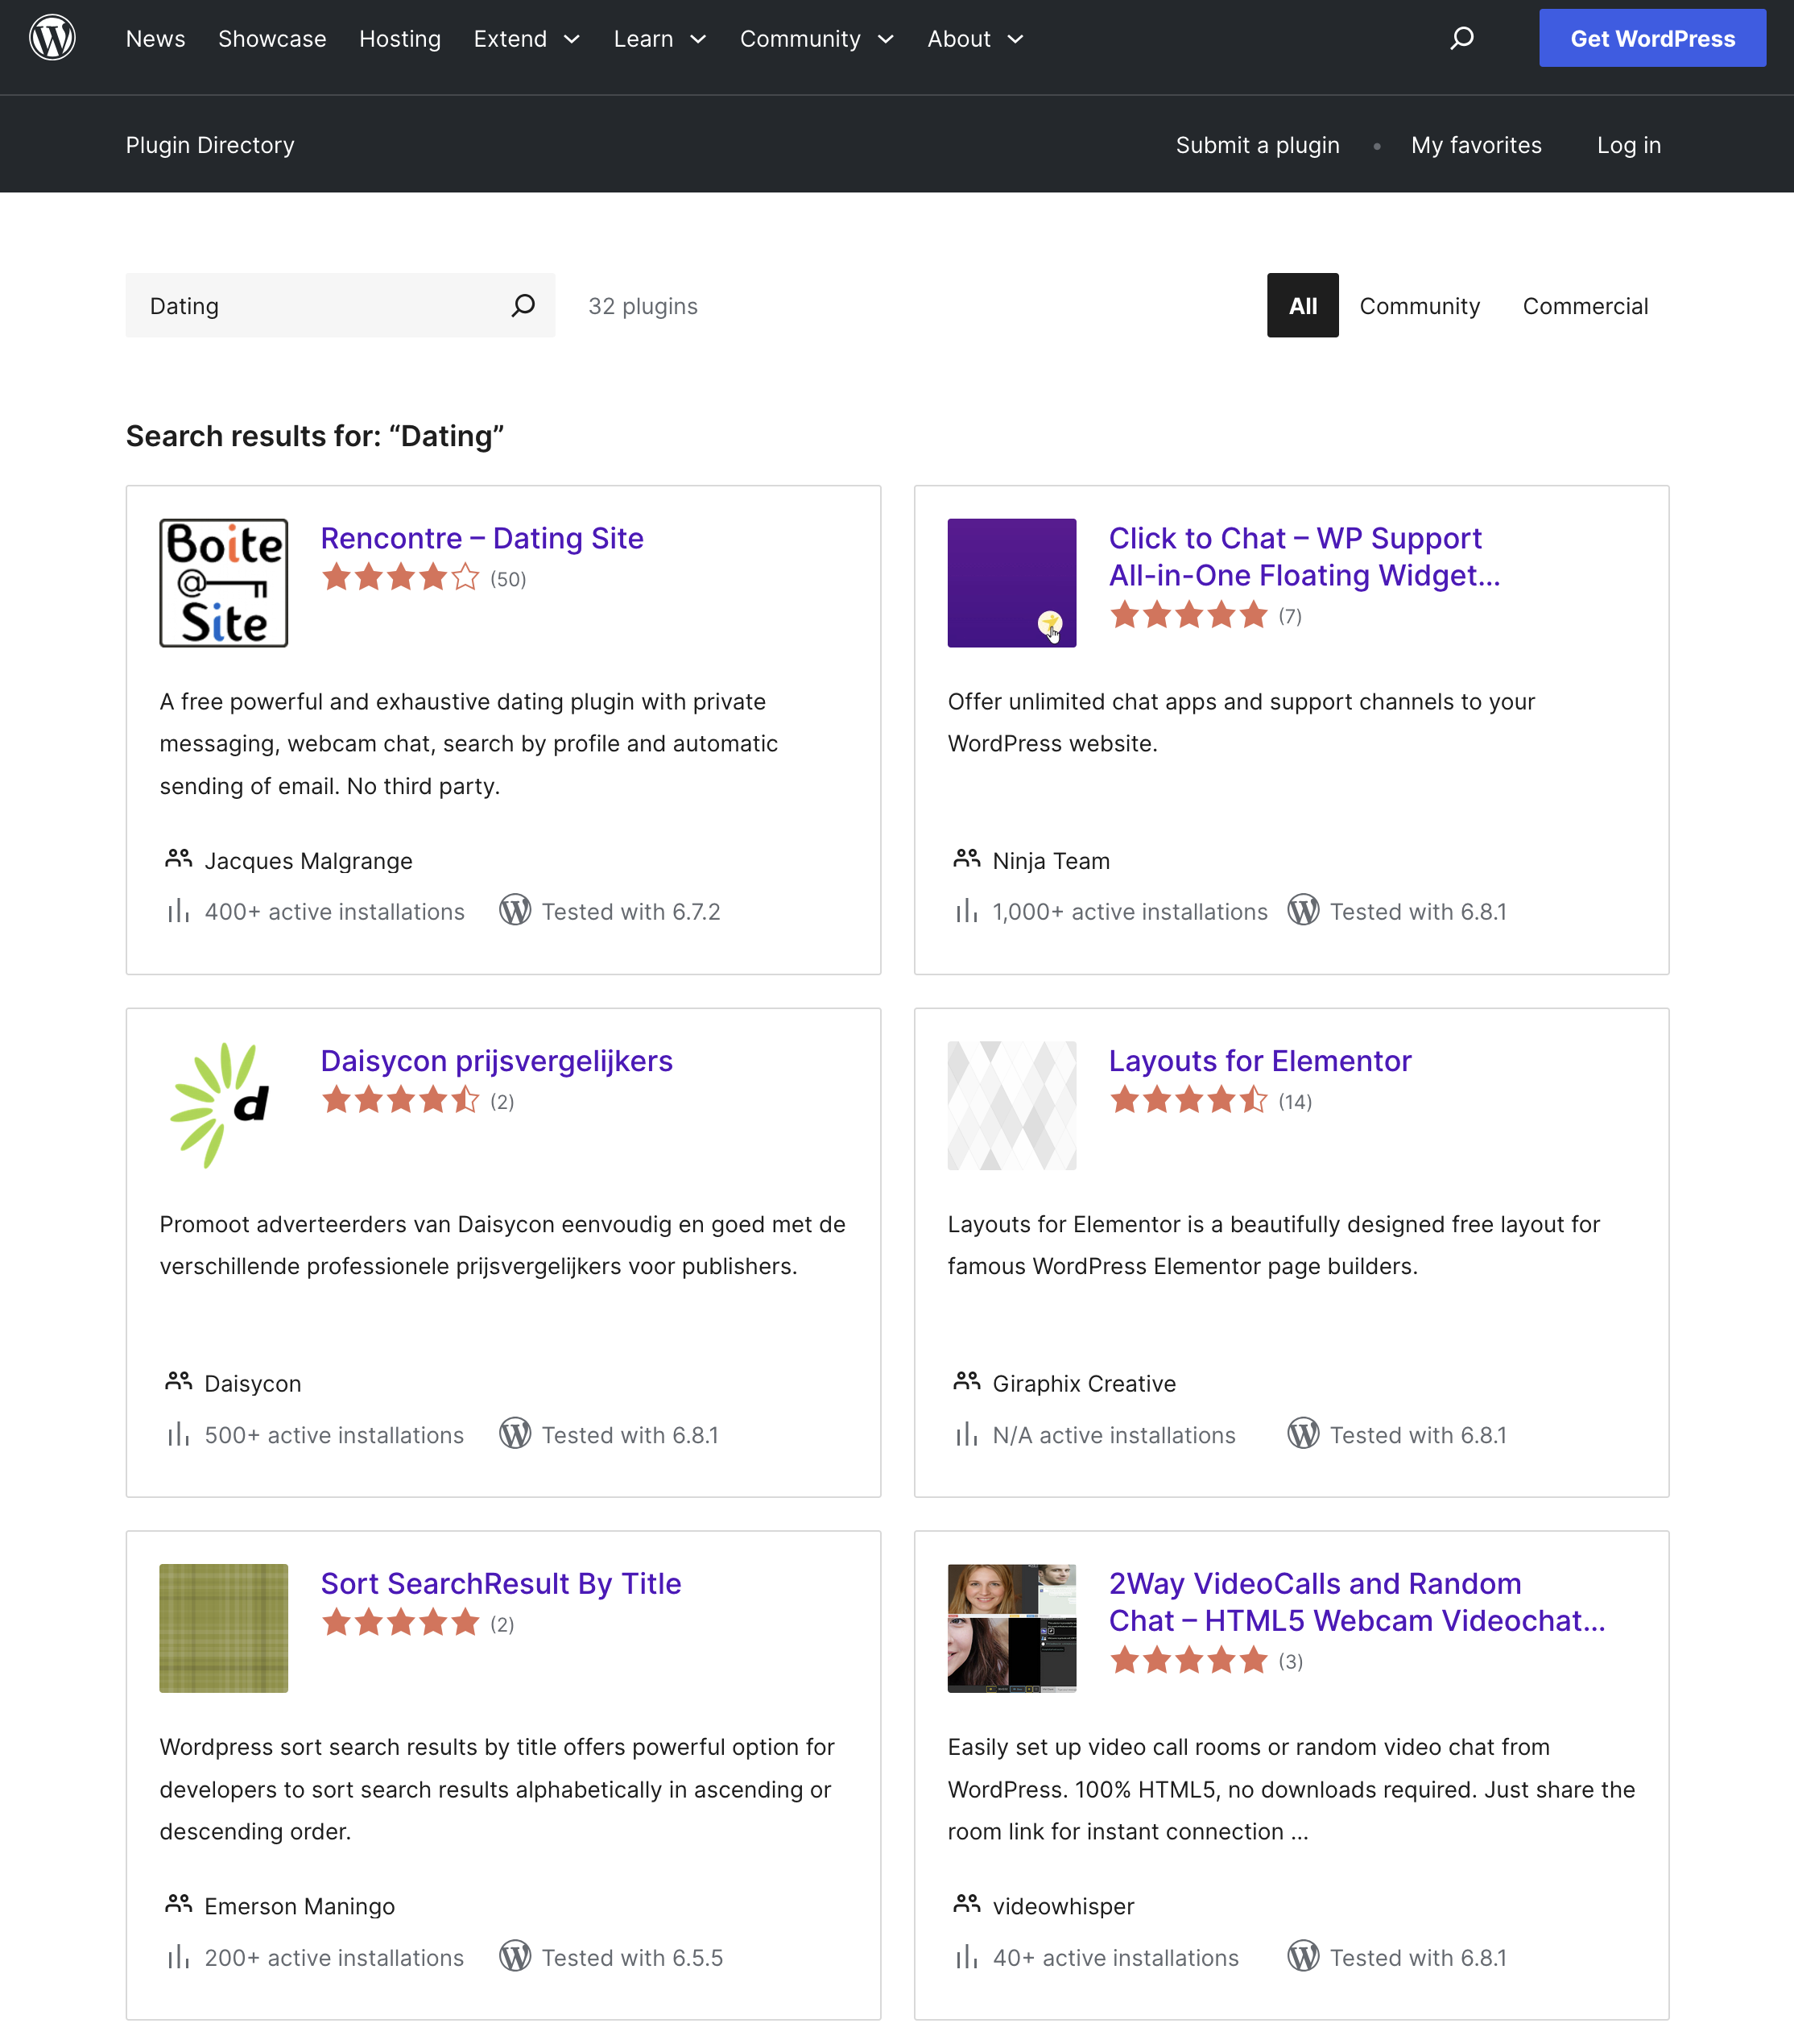Viewport: 1794px width, 2044px height.
Task: Click installations bar icon for 400+ installs
Action: tap(178, 911)
